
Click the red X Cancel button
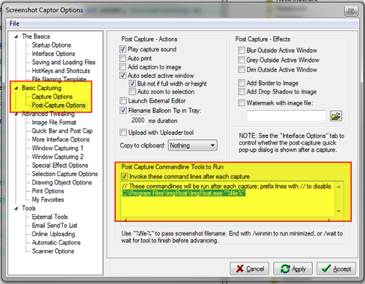click(x=250, y=268)
